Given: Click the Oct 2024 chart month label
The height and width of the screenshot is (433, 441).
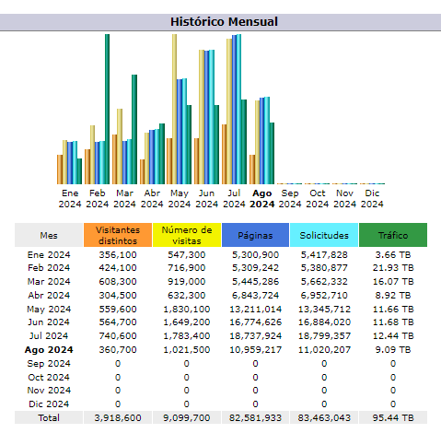Looking at the screenshot, I should coord(318,198).
